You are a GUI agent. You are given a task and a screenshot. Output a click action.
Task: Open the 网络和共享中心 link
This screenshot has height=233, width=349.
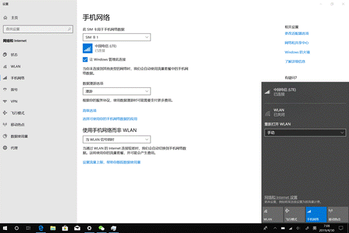[x=297, y=43]
